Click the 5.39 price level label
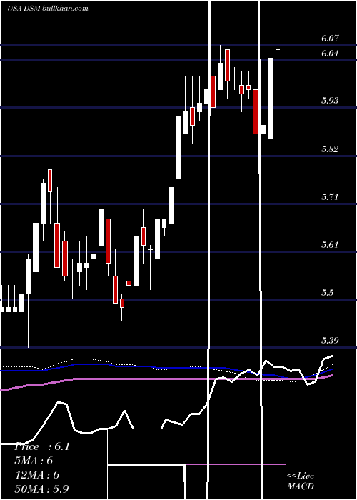 (x=330, y=341)
